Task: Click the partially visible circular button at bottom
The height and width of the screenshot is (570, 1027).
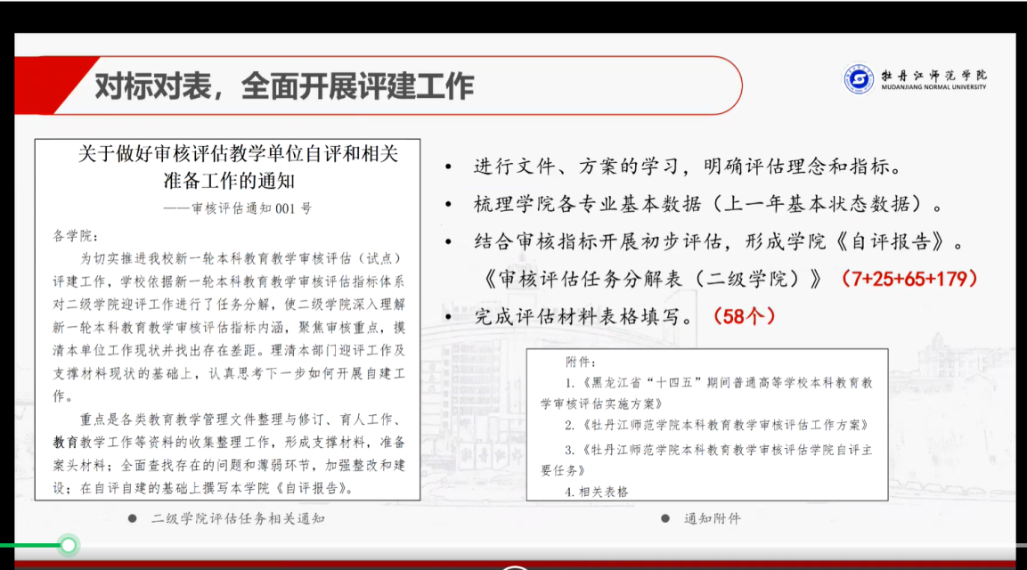Action: tap(516, 566)
